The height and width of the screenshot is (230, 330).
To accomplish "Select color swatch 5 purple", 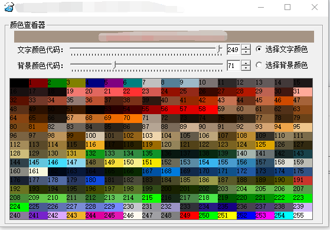I will [x=114, y=83].
